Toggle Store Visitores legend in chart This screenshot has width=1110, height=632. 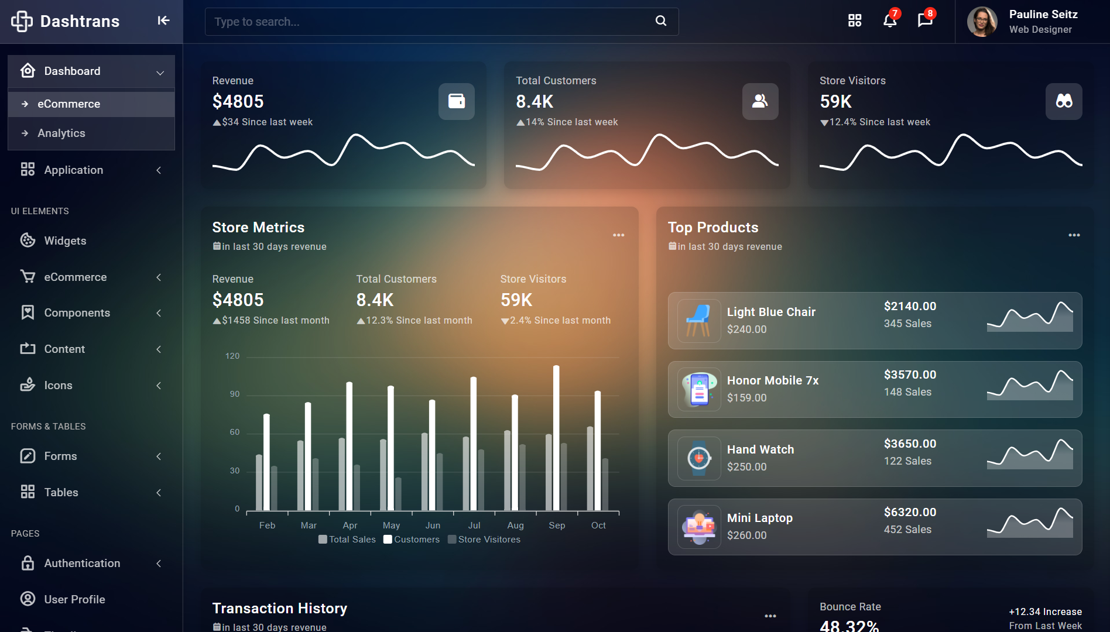[x=484, y=540]
